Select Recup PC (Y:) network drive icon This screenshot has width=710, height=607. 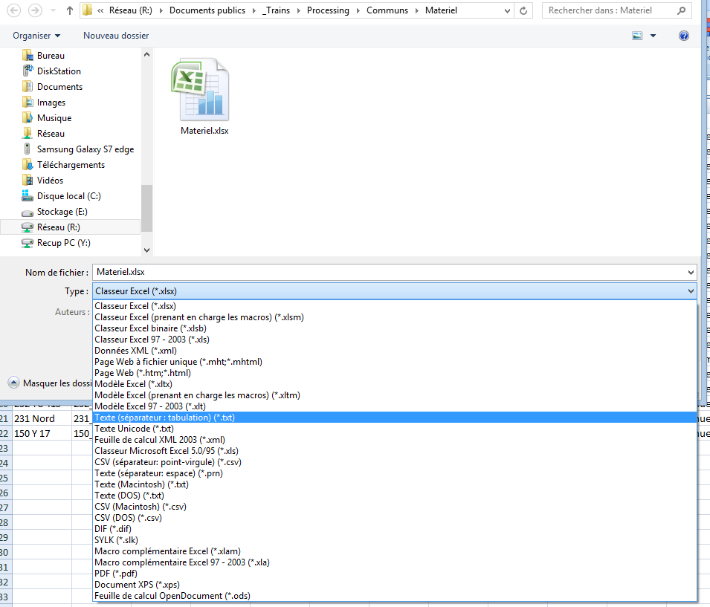pyautogui.click(x=28, y=243)
